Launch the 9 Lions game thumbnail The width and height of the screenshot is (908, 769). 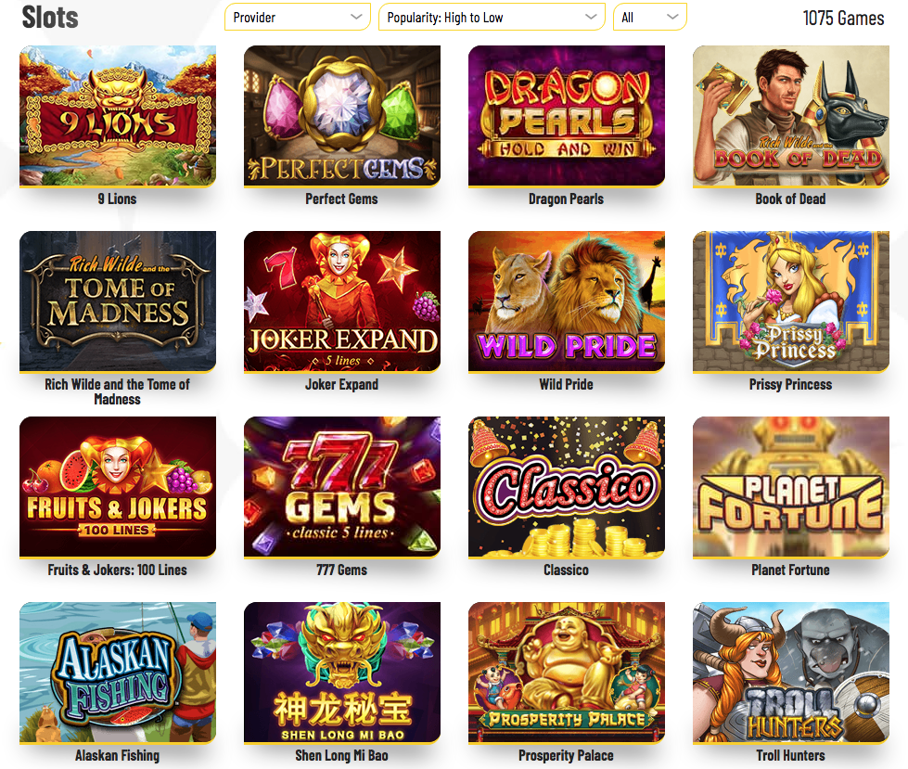pos(118,116)
